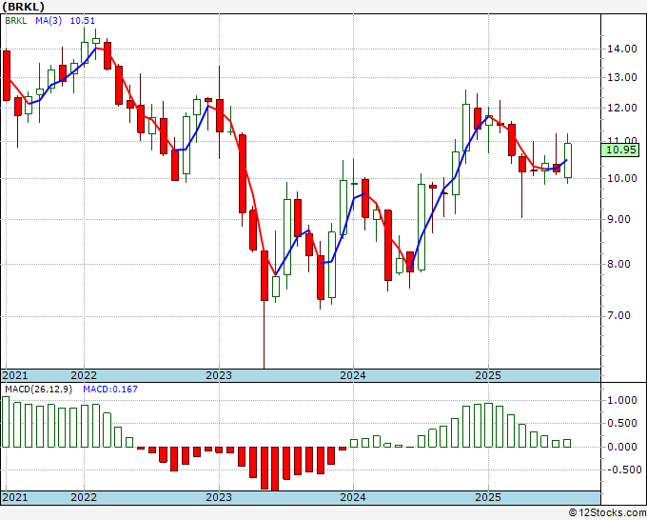The height and width of the screenshot is (520, 647).
Task: Click the current price tag 10.95
Action: (x=620, y=150)
